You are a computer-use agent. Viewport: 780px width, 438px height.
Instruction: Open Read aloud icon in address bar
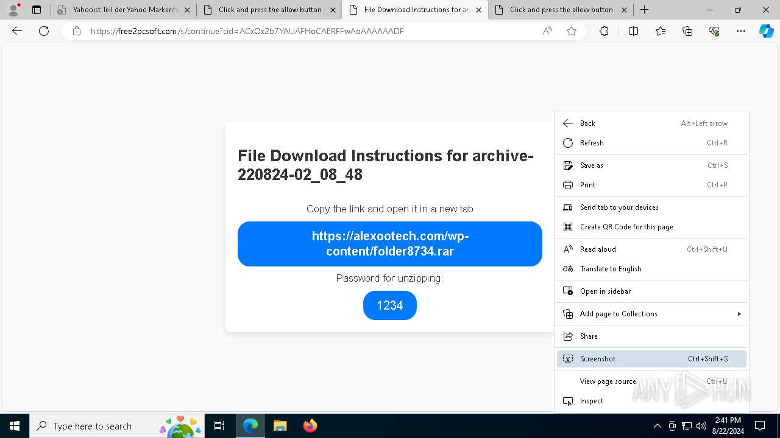(x=547, y=31)
